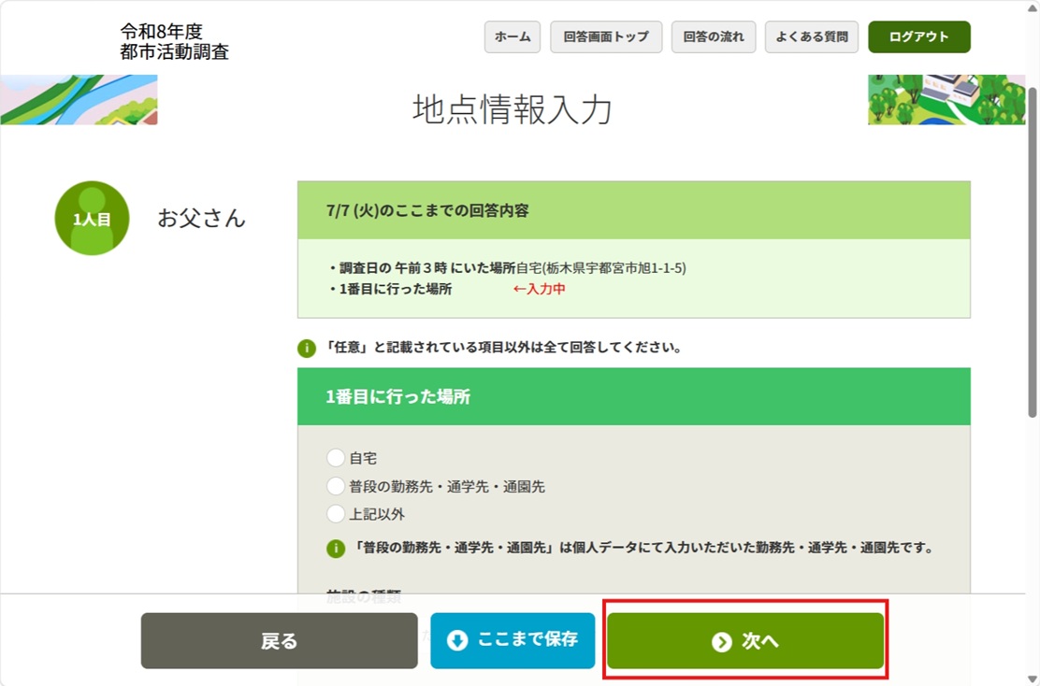Screen dimensions: 1040x686
Task: Proceed with the 次へ button
Action: 745,641
